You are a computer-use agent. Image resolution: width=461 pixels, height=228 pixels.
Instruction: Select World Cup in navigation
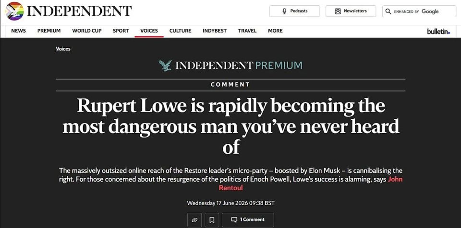coord(87,31)
